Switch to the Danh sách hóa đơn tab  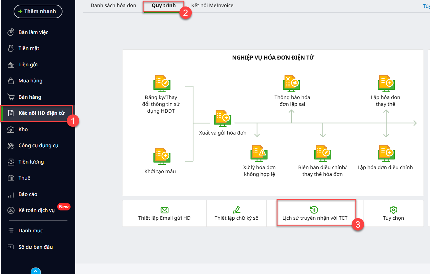[x=113, y=6]
